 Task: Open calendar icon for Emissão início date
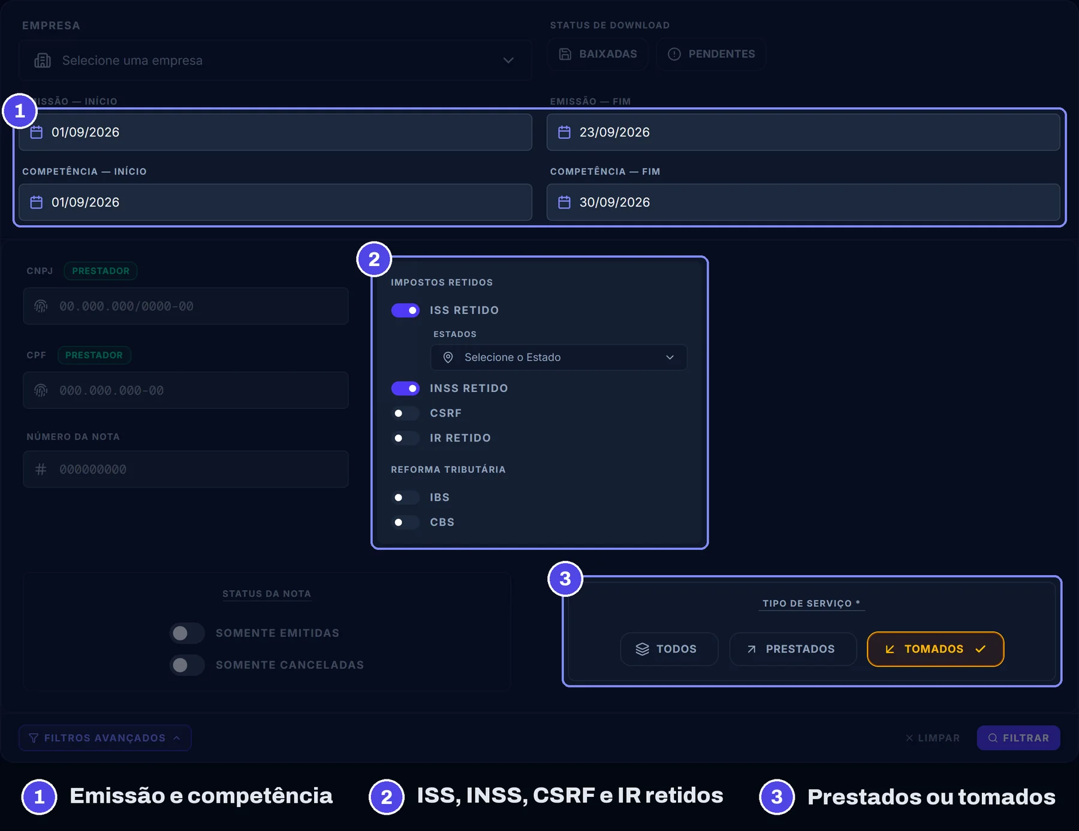click(x=37, y=132)
